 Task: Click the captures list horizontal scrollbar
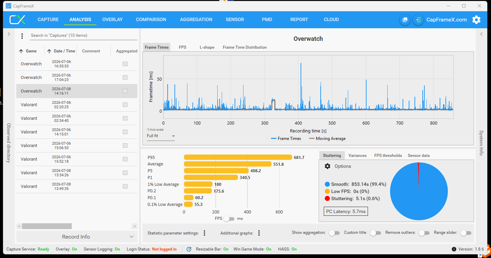[47, 226]
